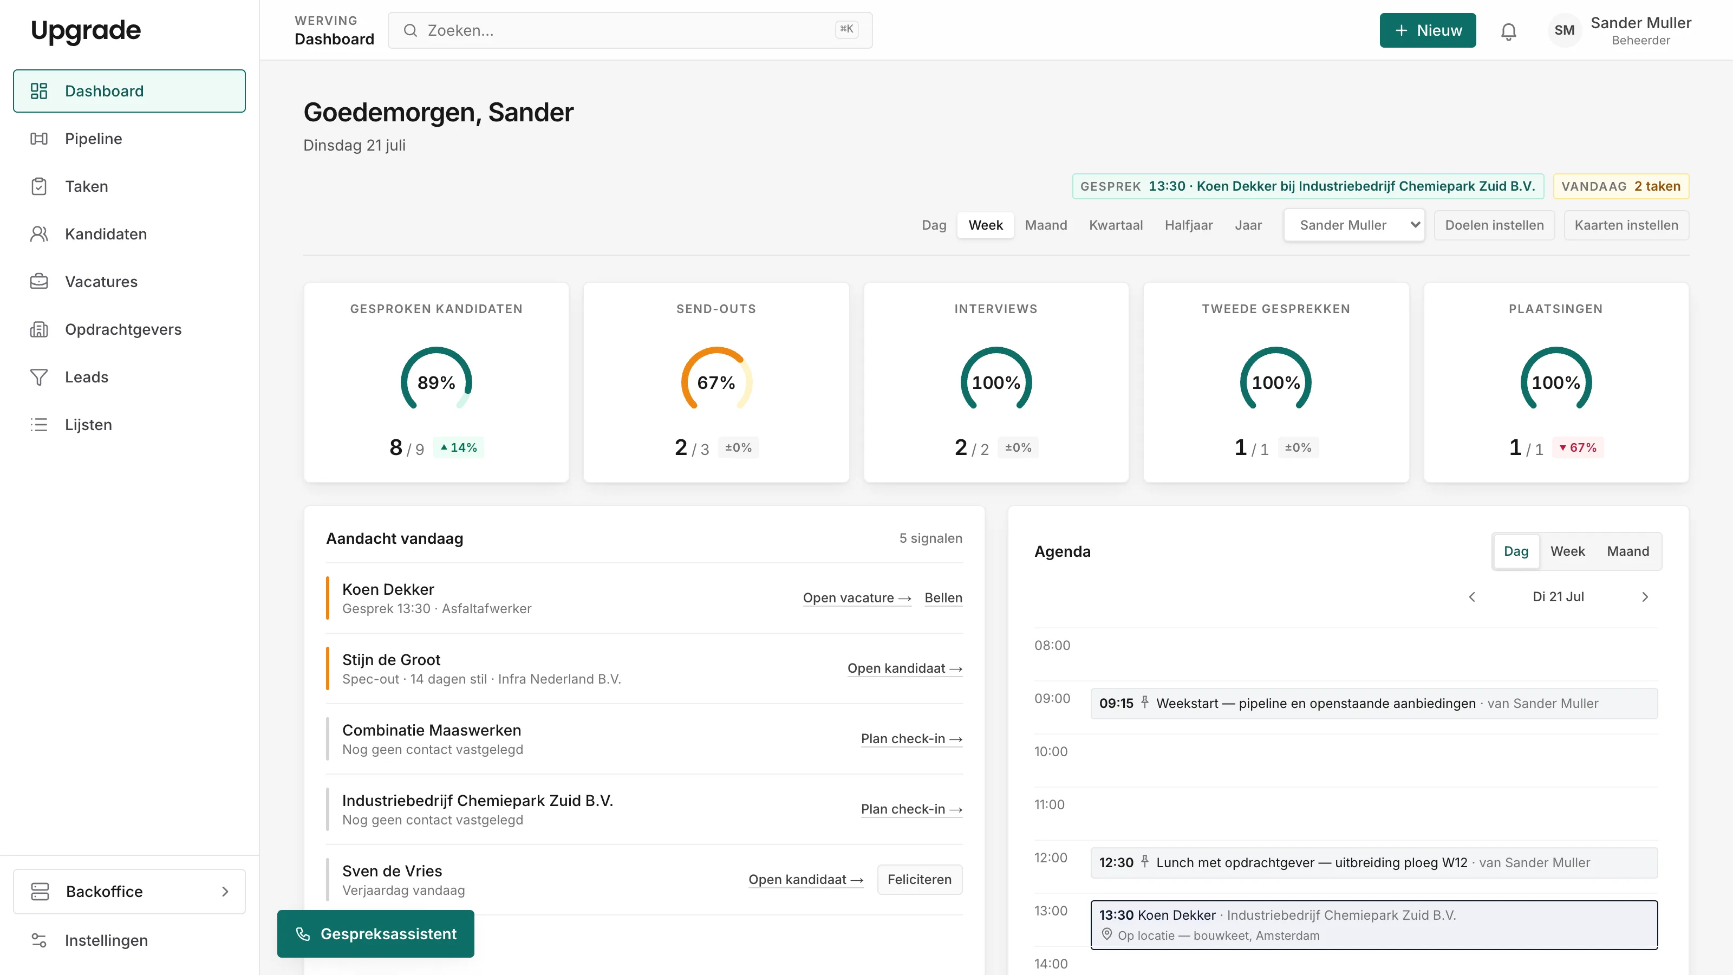Viewport: 1733px width, 975px height.
Task: Go to previous agenda day
Action: click(1472, 597)
